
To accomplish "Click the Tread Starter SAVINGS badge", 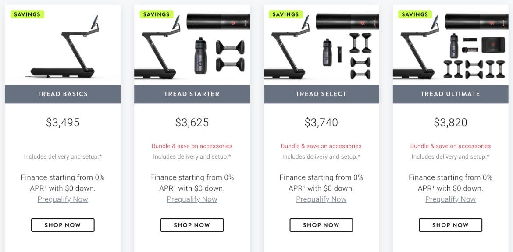I will pos(157,14).
